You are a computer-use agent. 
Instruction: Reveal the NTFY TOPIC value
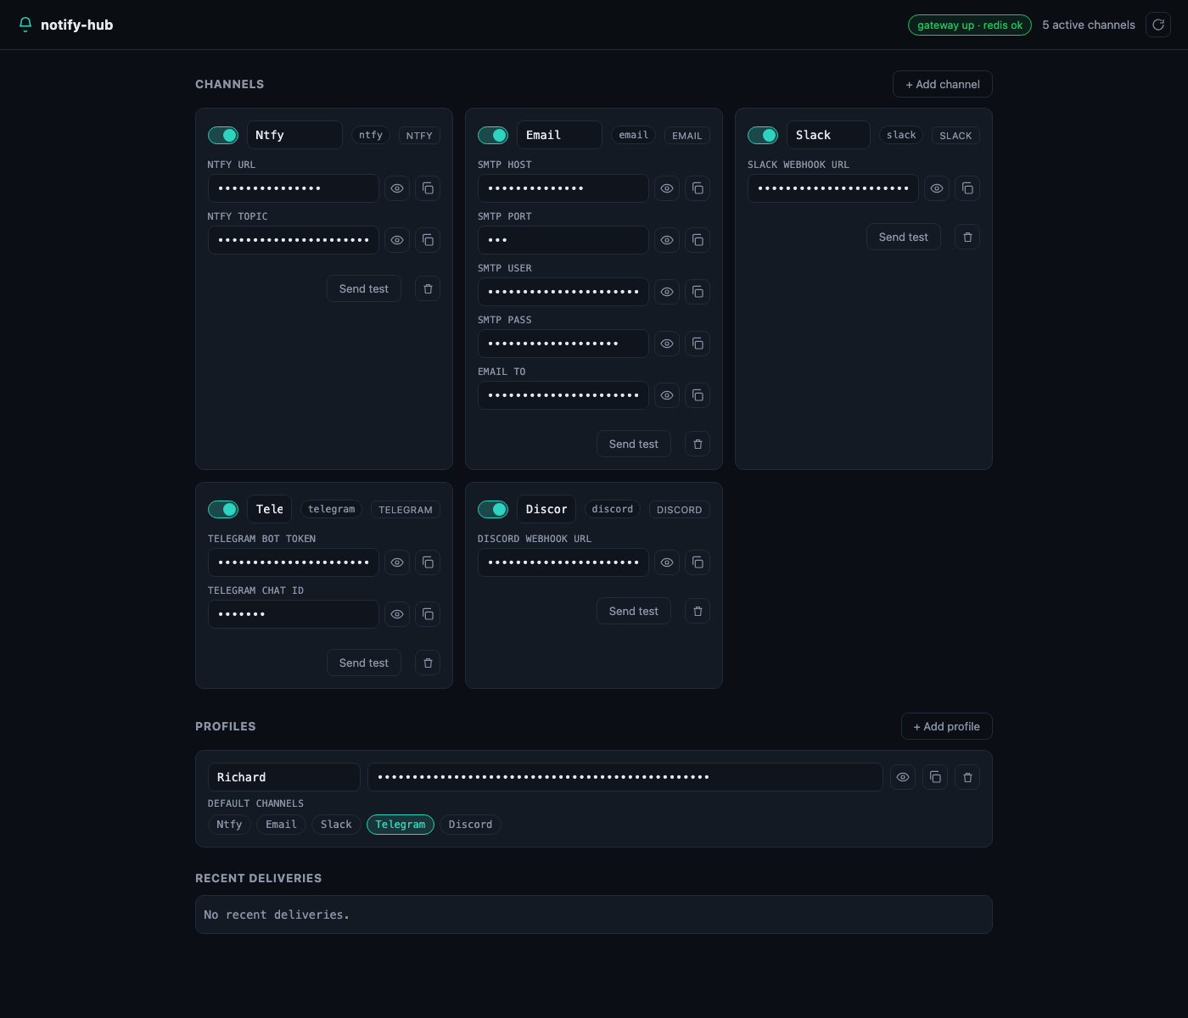click(x=397, y=240)
